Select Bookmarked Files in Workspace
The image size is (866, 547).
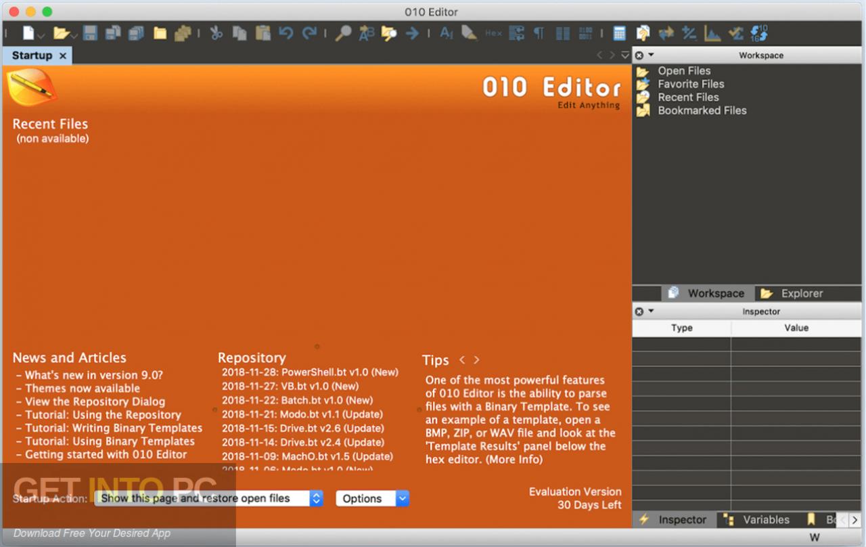[x=702, y=110]
